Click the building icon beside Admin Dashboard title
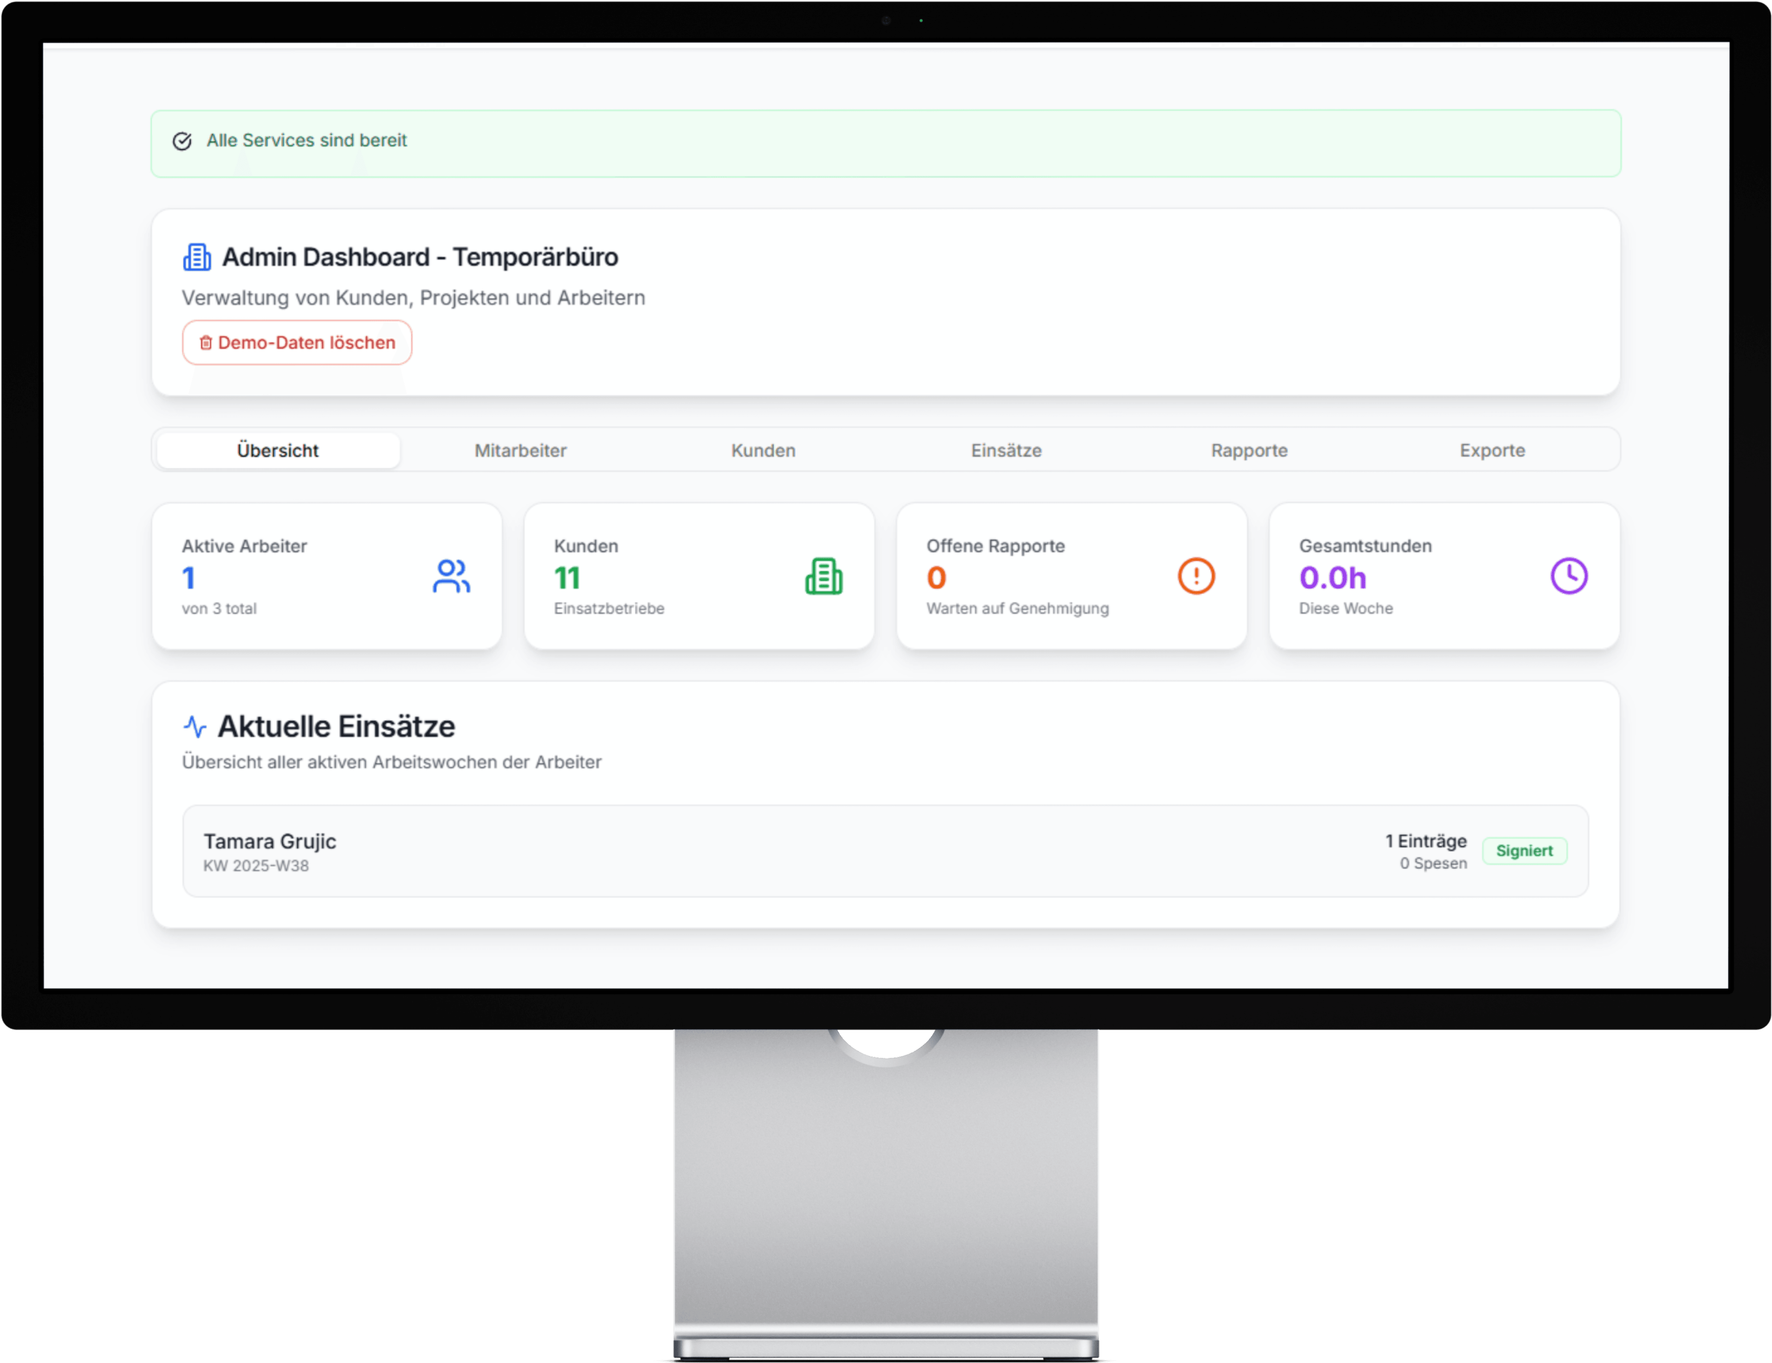 196,257
